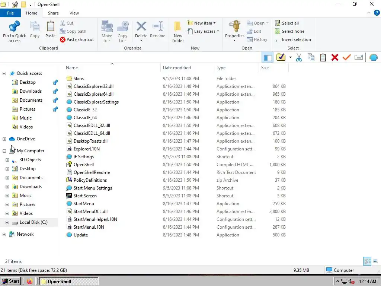Click Select all in ribbon
The image size is (381, 286).
tap(287, 23)
